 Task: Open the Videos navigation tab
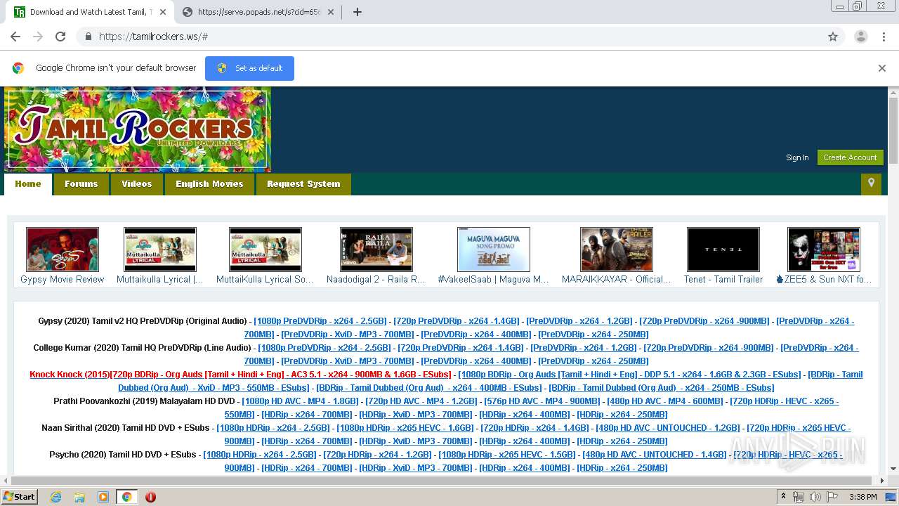click(136, 184)
